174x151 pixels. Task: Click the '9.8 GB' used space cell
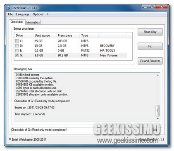(39, 55)
